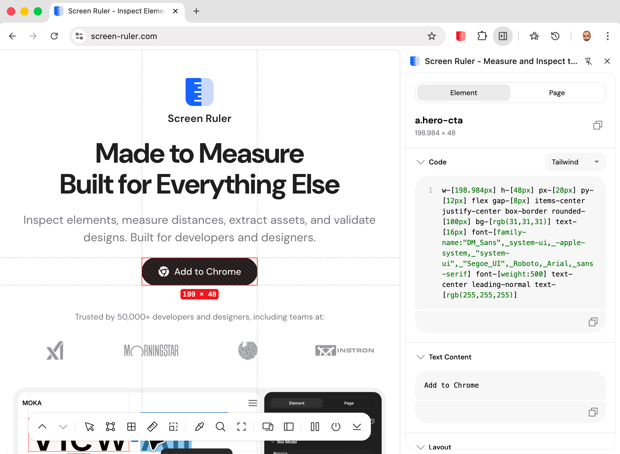This screenshot has width=620, height=454.
Task: Copy the 'Add to Chrome' text content
Action: [x=593, y=412]
